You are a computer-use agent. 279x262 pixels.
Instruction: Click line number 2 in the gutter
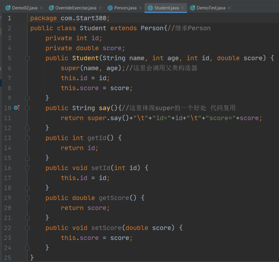point(9,28)
